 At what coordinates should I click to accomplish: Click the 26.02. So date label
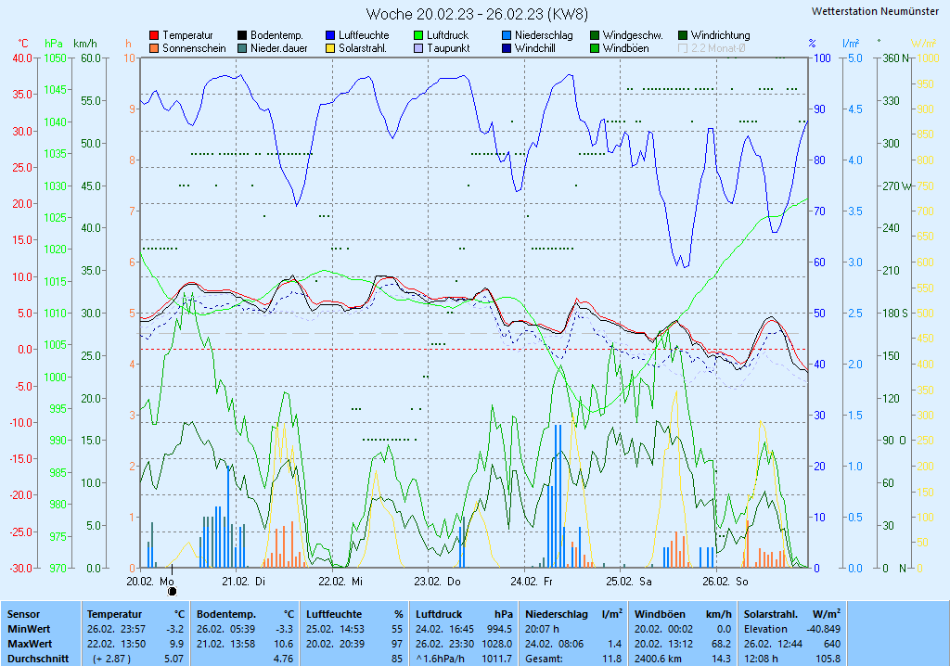tap(725, 582)
